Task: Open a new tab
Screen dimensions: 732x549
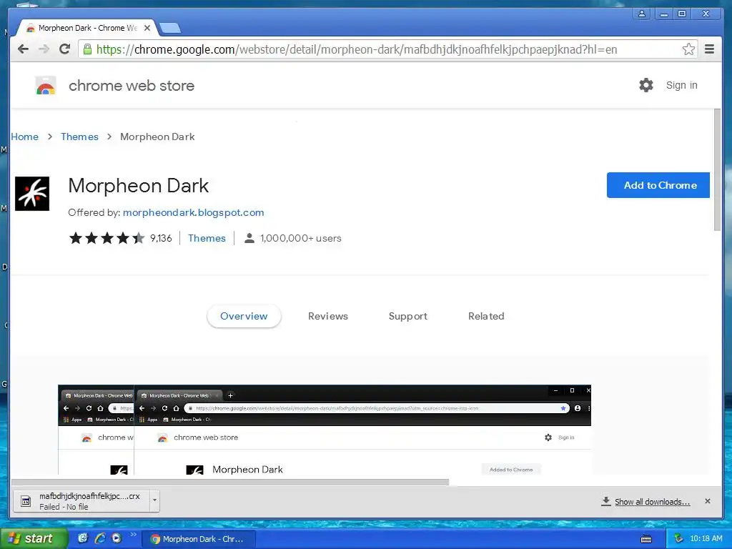Action: pos(170,28)
